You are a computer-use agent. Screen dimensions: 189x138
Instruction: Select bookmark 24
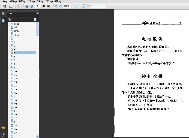coord(15,122)
